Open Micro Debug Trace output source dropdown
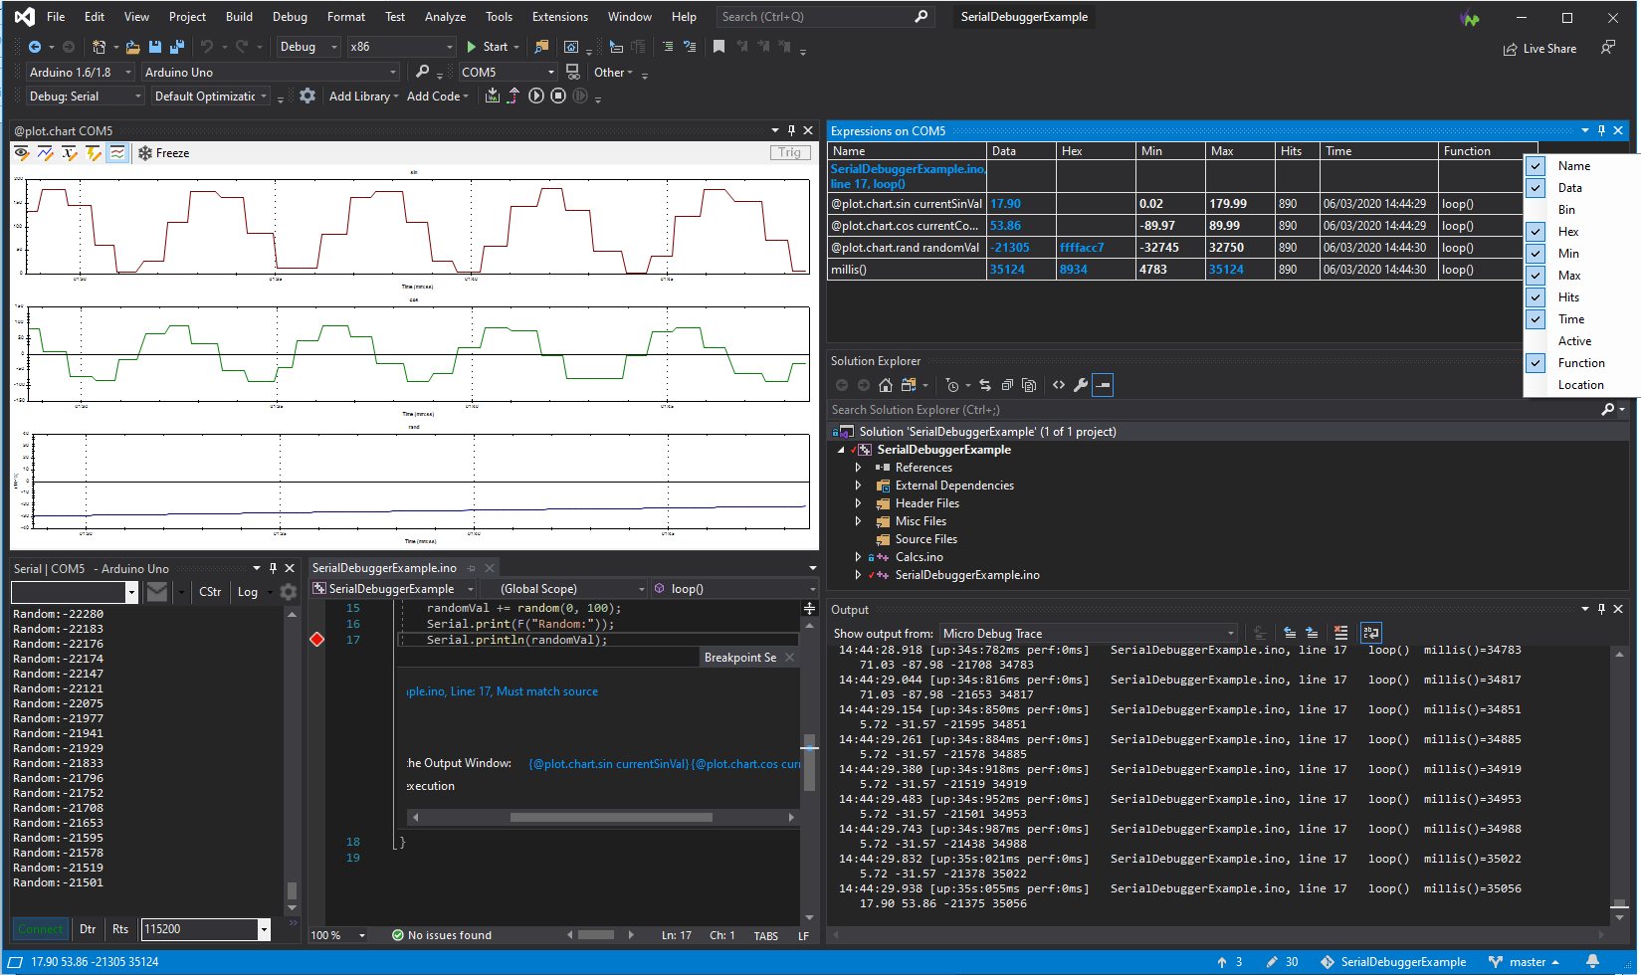This screenshot has height=975, width=1641. coord(1088,633)
